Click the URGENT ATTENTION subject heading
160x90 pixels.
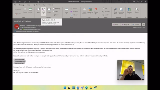click(23, 21)
